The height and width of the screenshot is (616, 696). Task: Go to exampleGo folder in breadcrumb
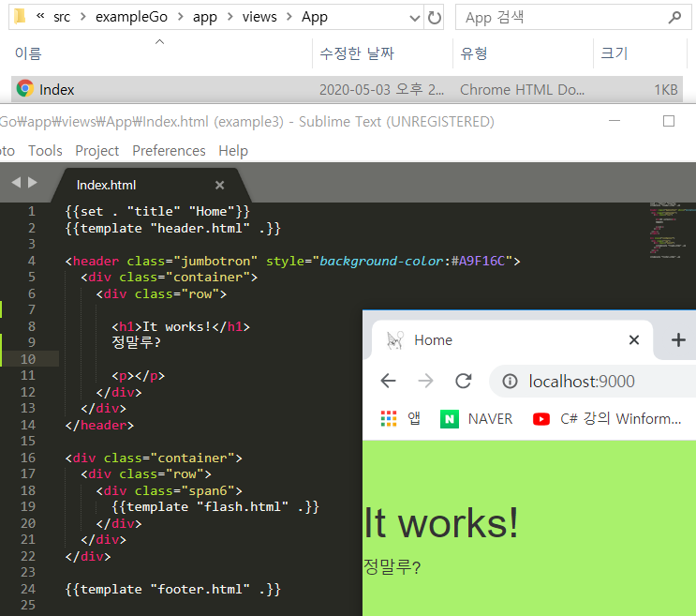(131, 17)
